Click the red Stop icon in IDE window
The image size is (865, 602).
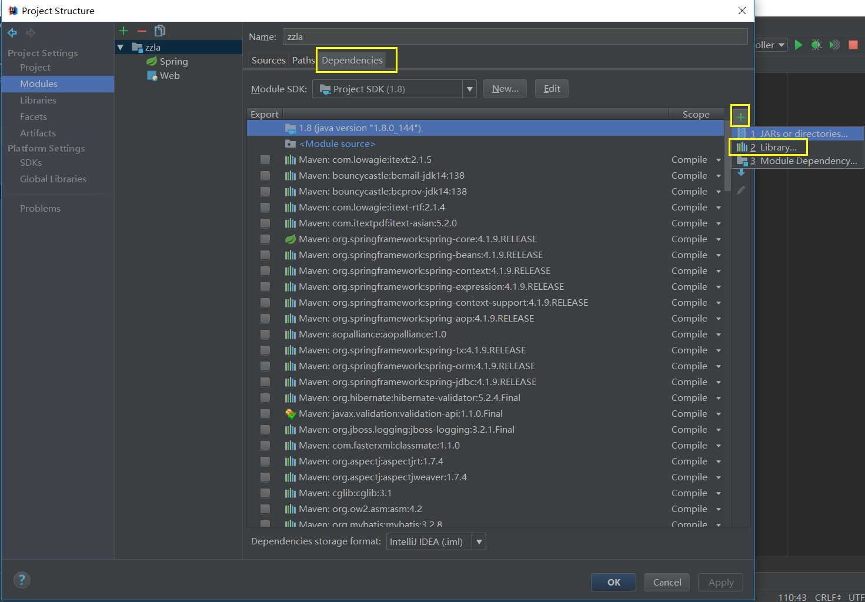coord(853,45)
